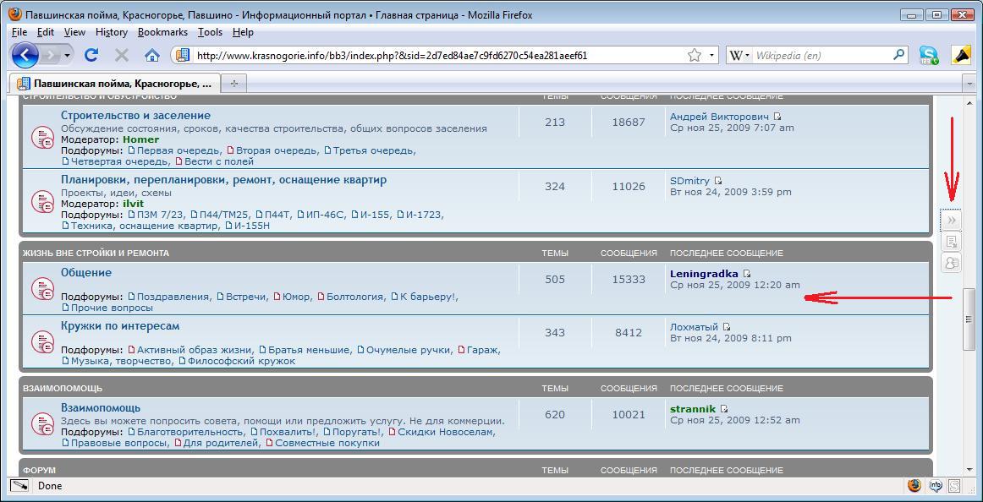983x502 pixels.
Task: Click in the Wikipedia search field
Action: click(x=821, y=55)
